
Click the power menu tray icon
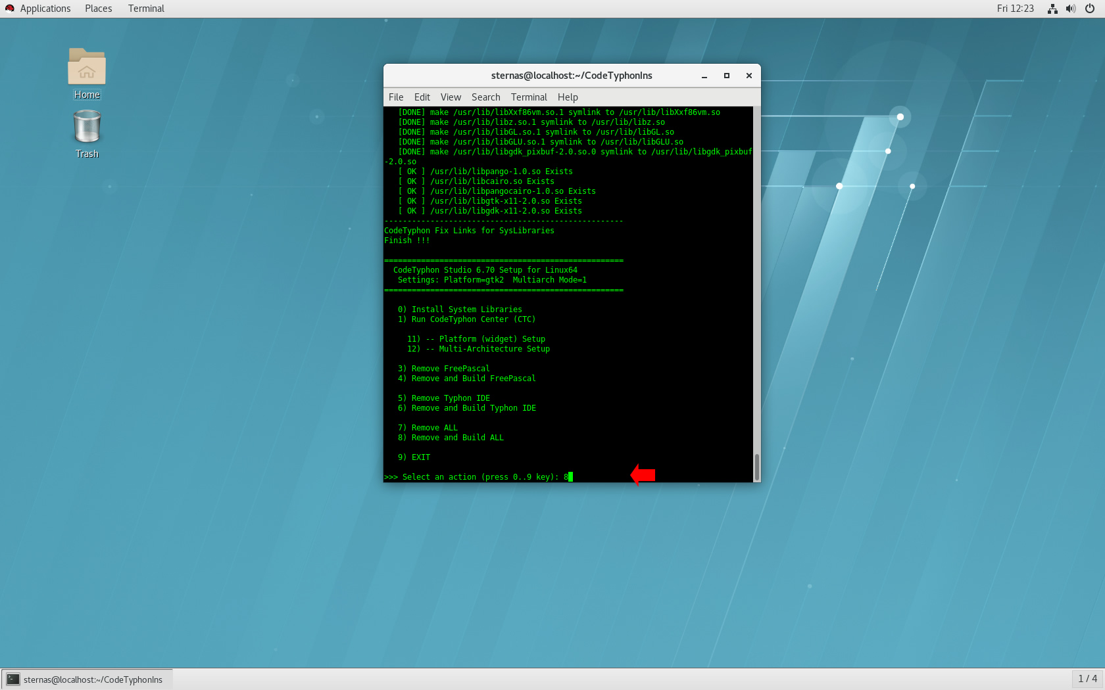pos(1090,9)
